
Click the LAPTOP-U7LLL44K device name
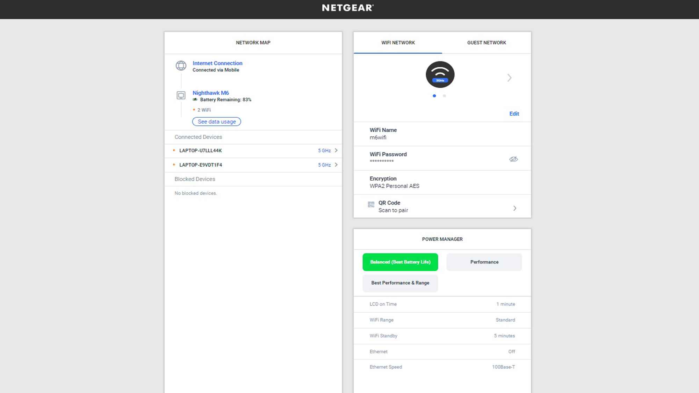pyautogui.click(x=201, y=151)
